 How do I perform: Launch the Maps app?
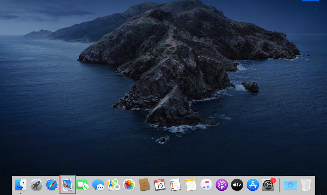tap(114, 184)
